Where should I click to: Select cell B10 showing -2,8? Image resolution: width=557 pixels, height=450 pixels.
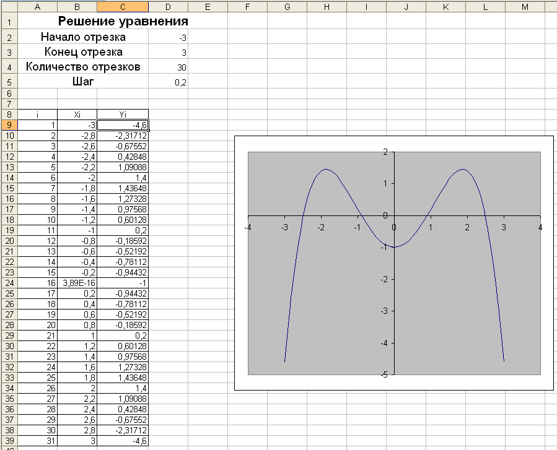[77, 136]
